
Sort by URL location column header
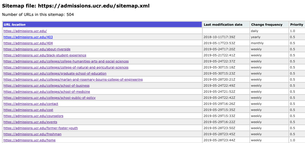(x=14, y=25)
